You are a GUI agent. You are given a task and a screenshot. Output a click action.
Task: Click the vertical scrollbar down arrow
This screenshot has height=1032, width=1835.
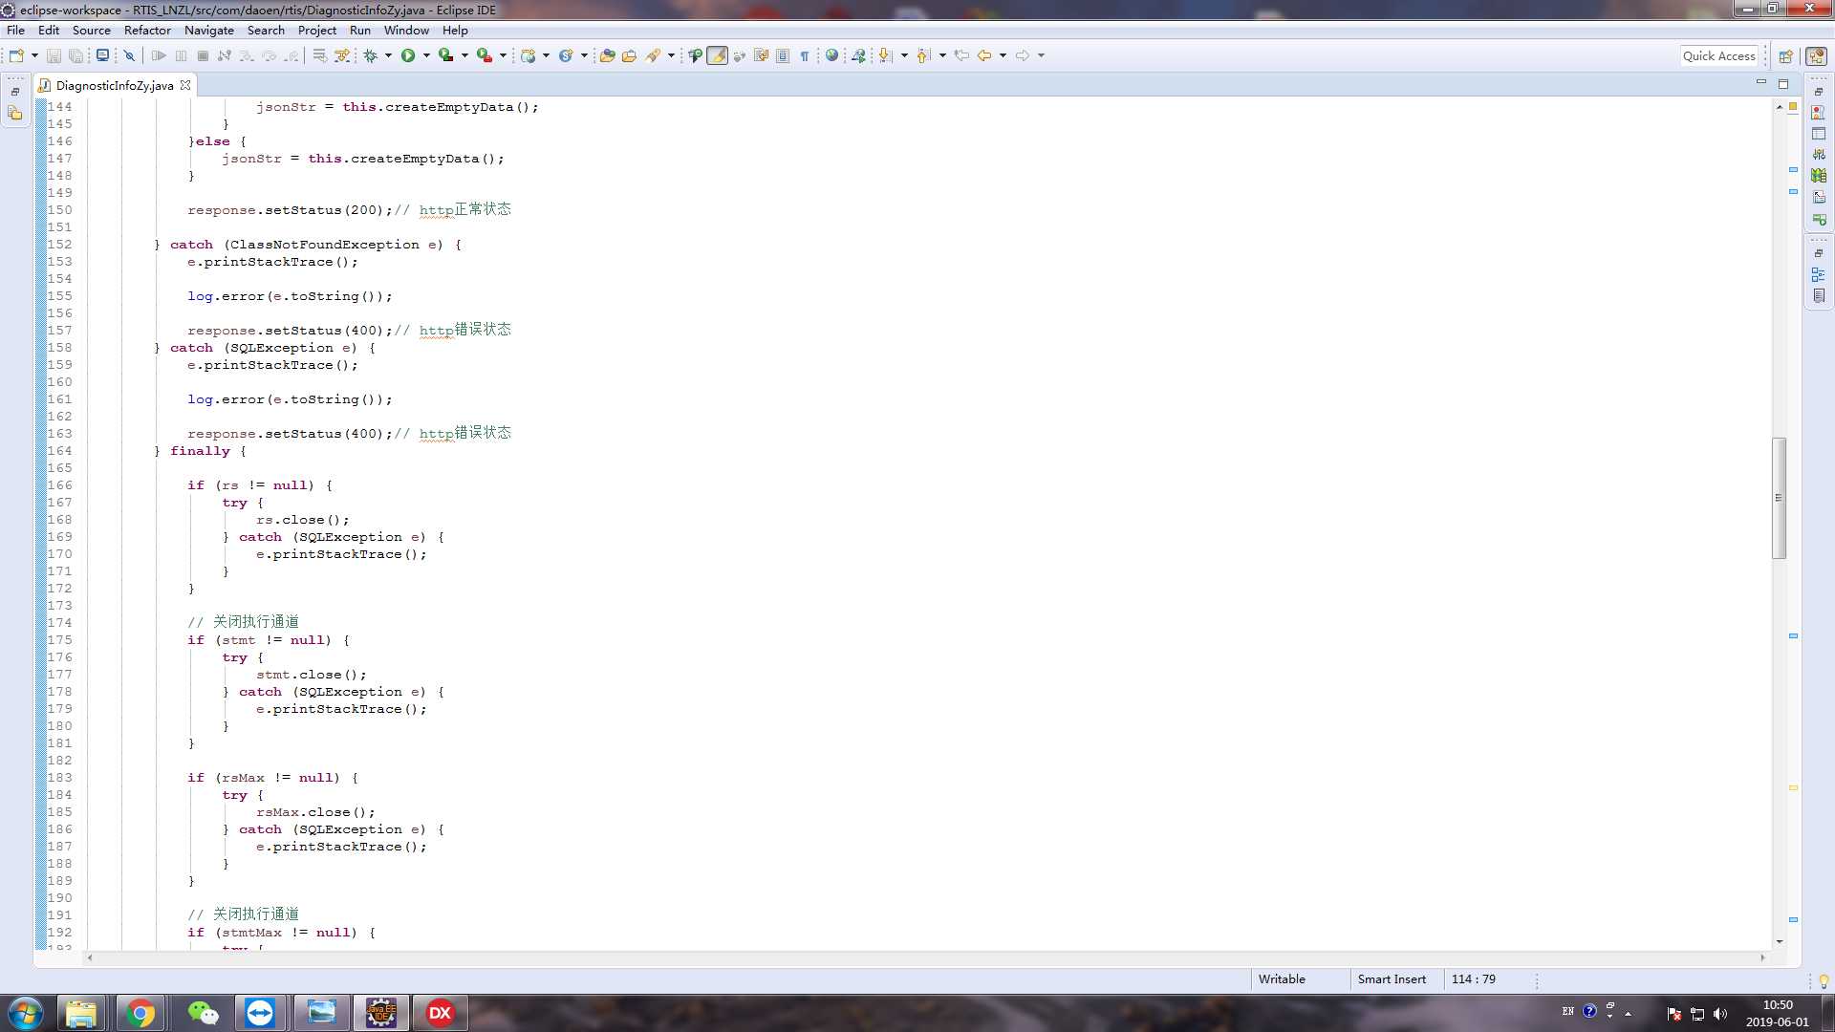click(1779, 942)
